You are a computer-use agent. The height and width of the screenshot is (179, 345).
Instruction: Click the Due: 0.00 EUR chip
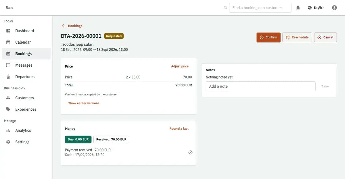(x=78, y=139)
